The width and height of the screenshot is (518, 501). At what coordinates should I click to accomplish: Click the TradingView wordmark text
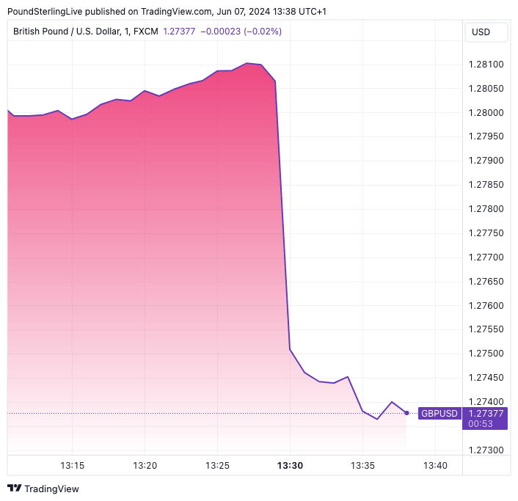(52, 489)
